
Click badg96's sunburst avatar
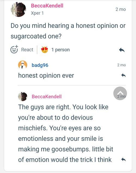click(x=23, y=65)
